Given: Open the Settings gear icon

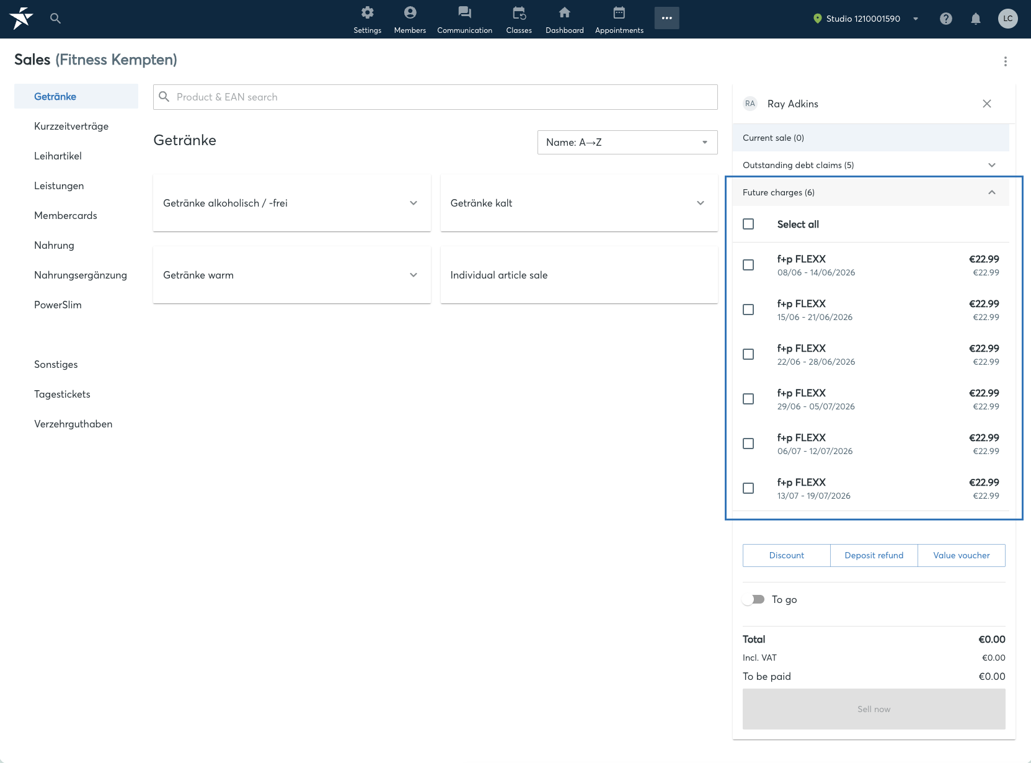Looking at the screenshot, I should coord(367,13).
